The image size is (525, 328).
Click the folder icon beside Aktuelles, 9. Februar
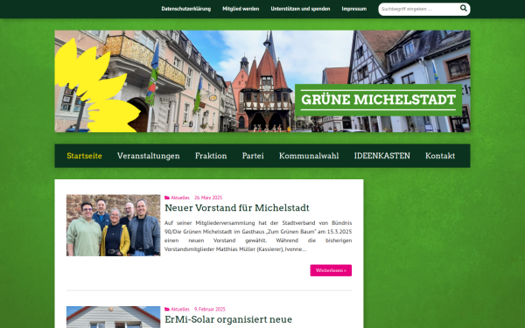tap(167, 310)
